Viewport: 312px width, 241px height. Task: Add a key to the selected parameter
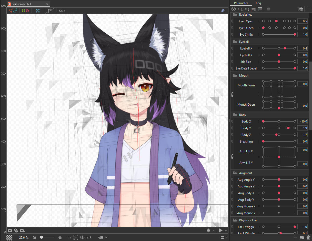coord(240,9)
